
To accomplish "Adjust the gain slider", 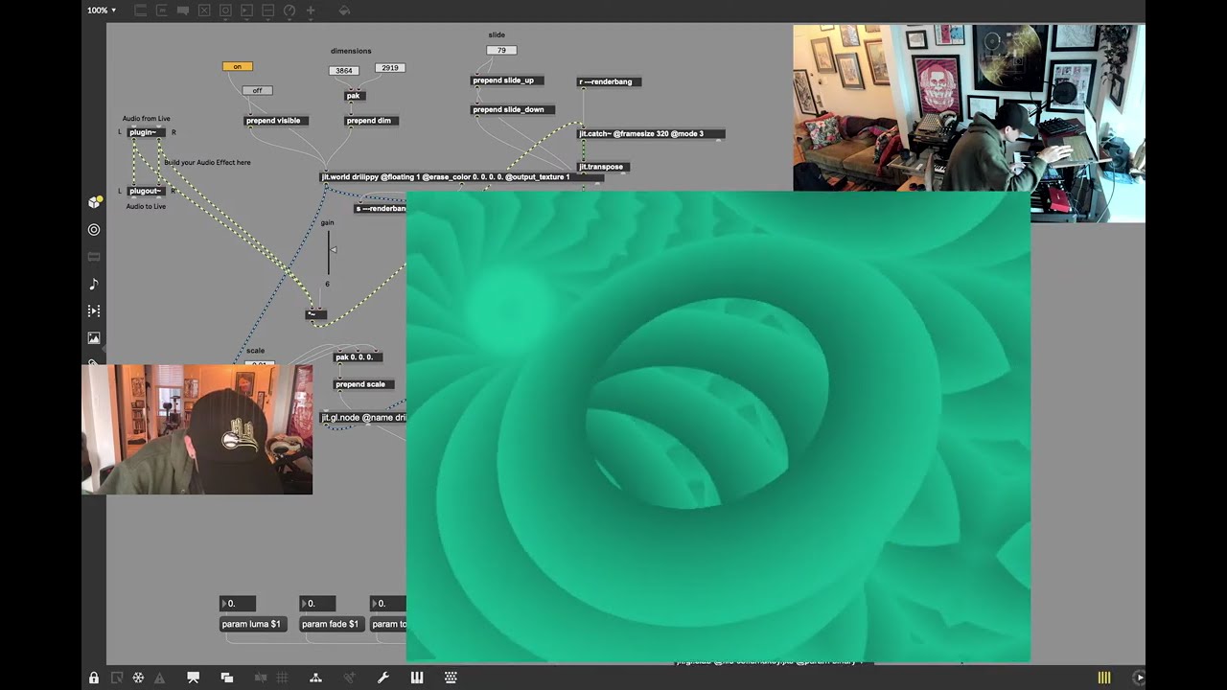I will [x=331, y=254].
